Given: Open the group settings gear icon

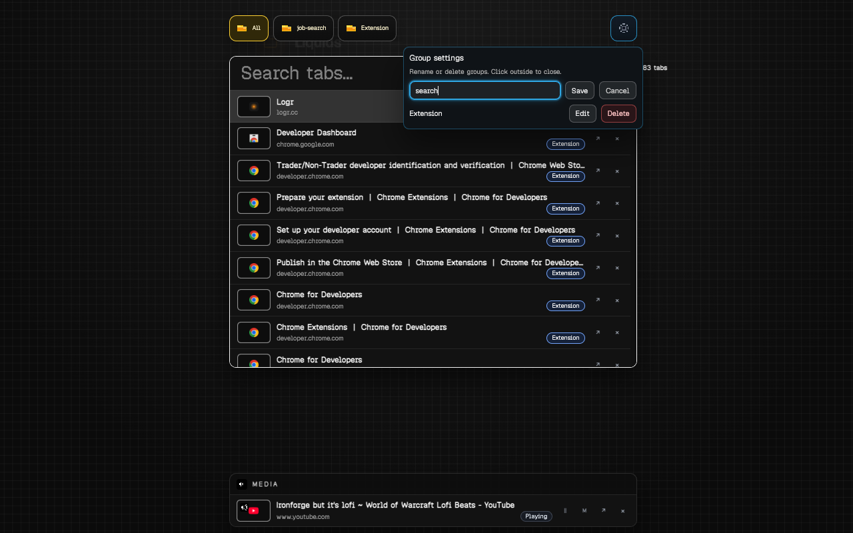Looking at the screenshot, I should (x=623, y=28).
